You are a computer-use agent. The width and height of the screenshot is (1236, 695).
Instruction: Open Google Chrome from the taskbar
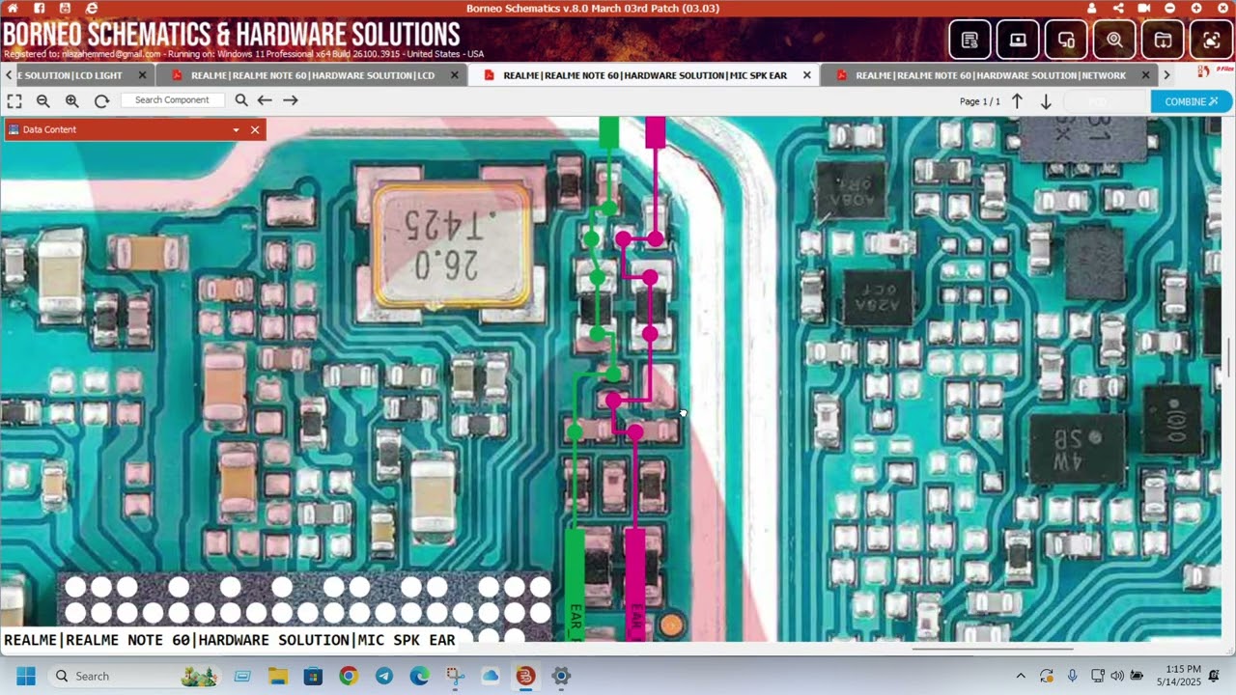pos(349,676)
